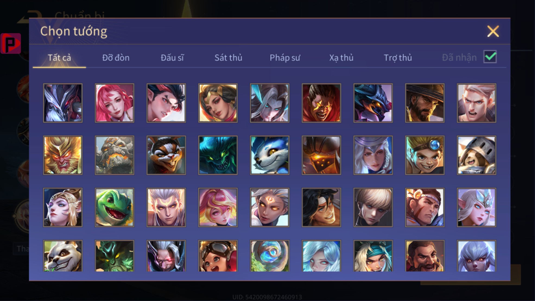The height and width of the screenshot is (301, 535).
Task: Select the cowboy hat bearded hero
Action: click(x=425, y=103)
